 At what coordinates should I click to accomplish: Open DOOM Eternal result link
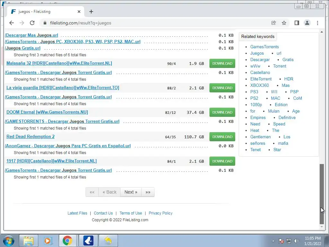coord(47,112)
